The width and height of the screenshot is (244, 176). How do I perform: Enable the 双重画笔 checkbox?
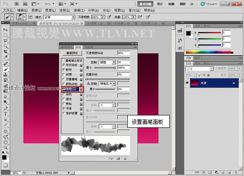tap(64, 79)
